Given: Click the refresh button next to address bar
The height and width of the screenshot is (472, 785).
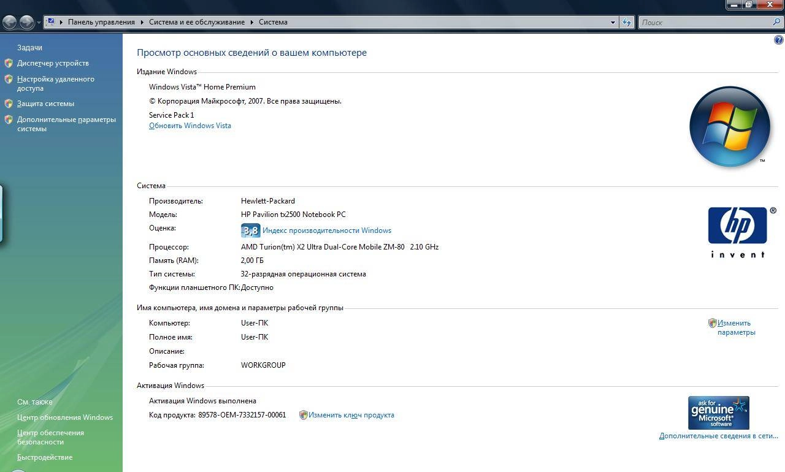Looking at the screenshot, I should point(626,22).
